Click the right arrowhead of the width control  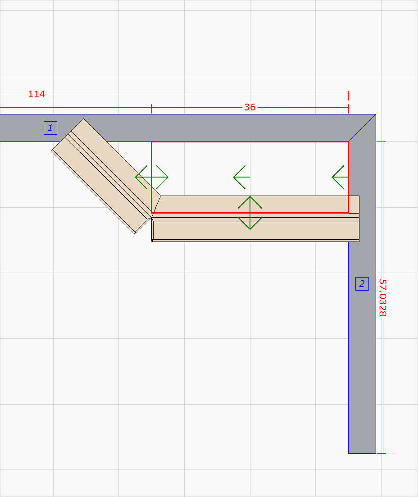(166, 177)
